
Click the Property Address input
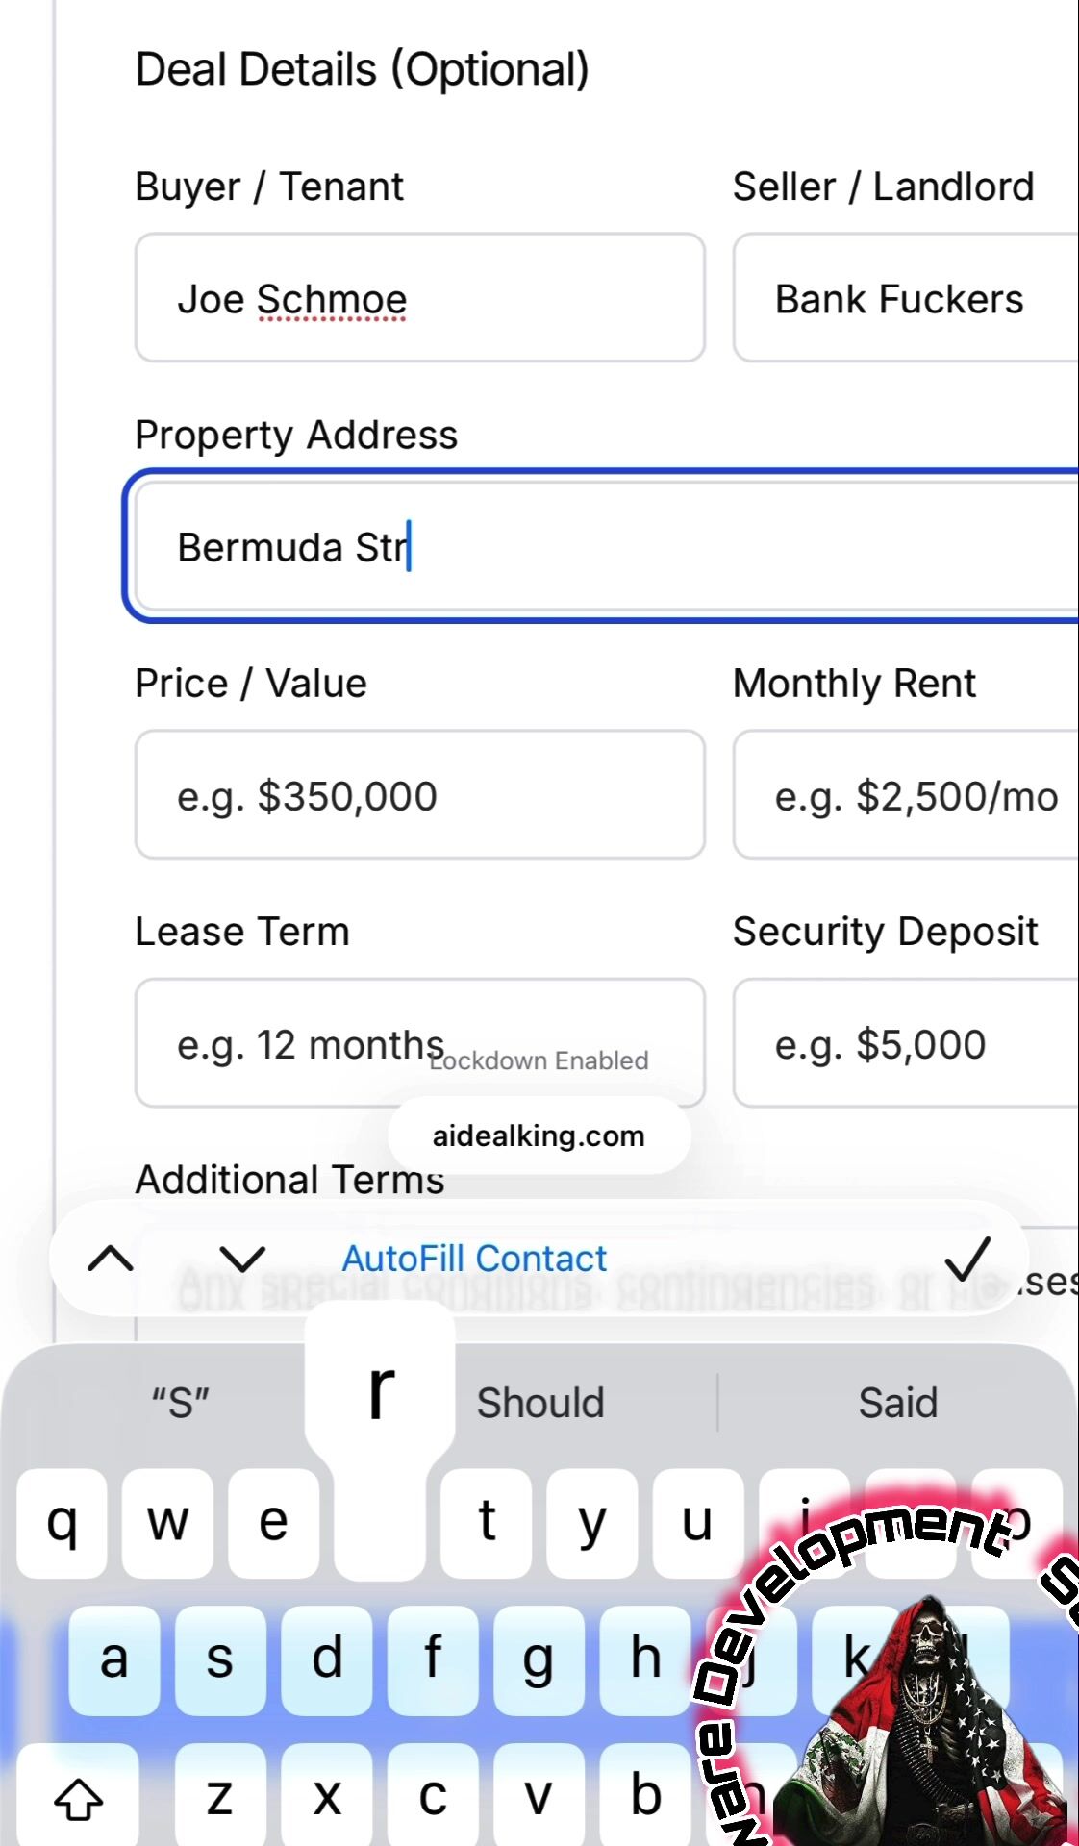pos(606,546)
